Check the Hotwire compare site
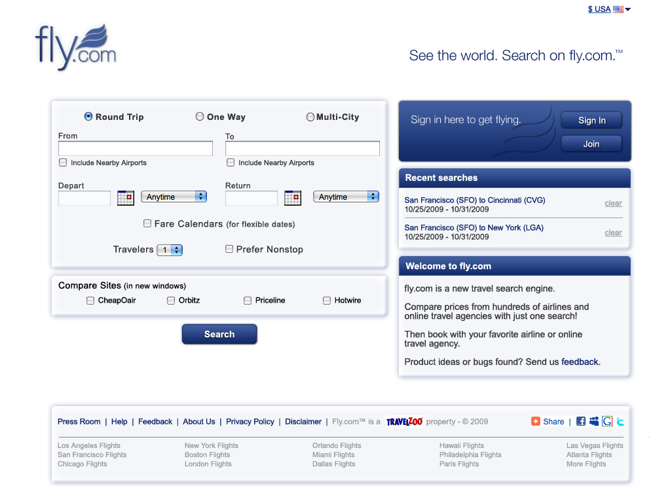655x486 pixels. pyautogui.click(x=327, y=301)
